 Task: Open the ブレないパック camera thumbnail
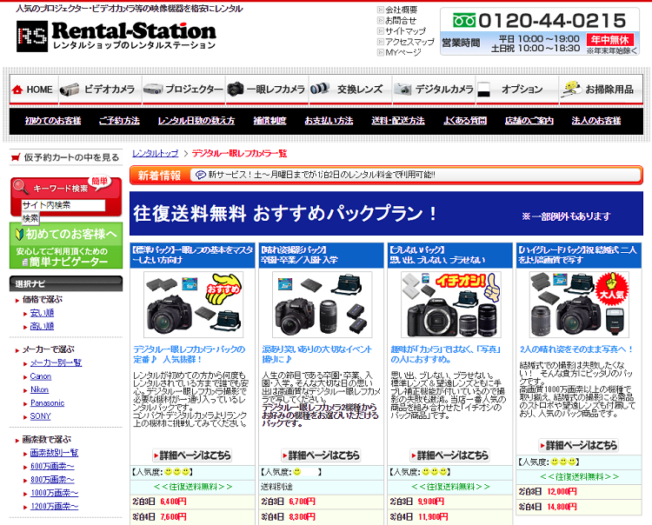451,305
